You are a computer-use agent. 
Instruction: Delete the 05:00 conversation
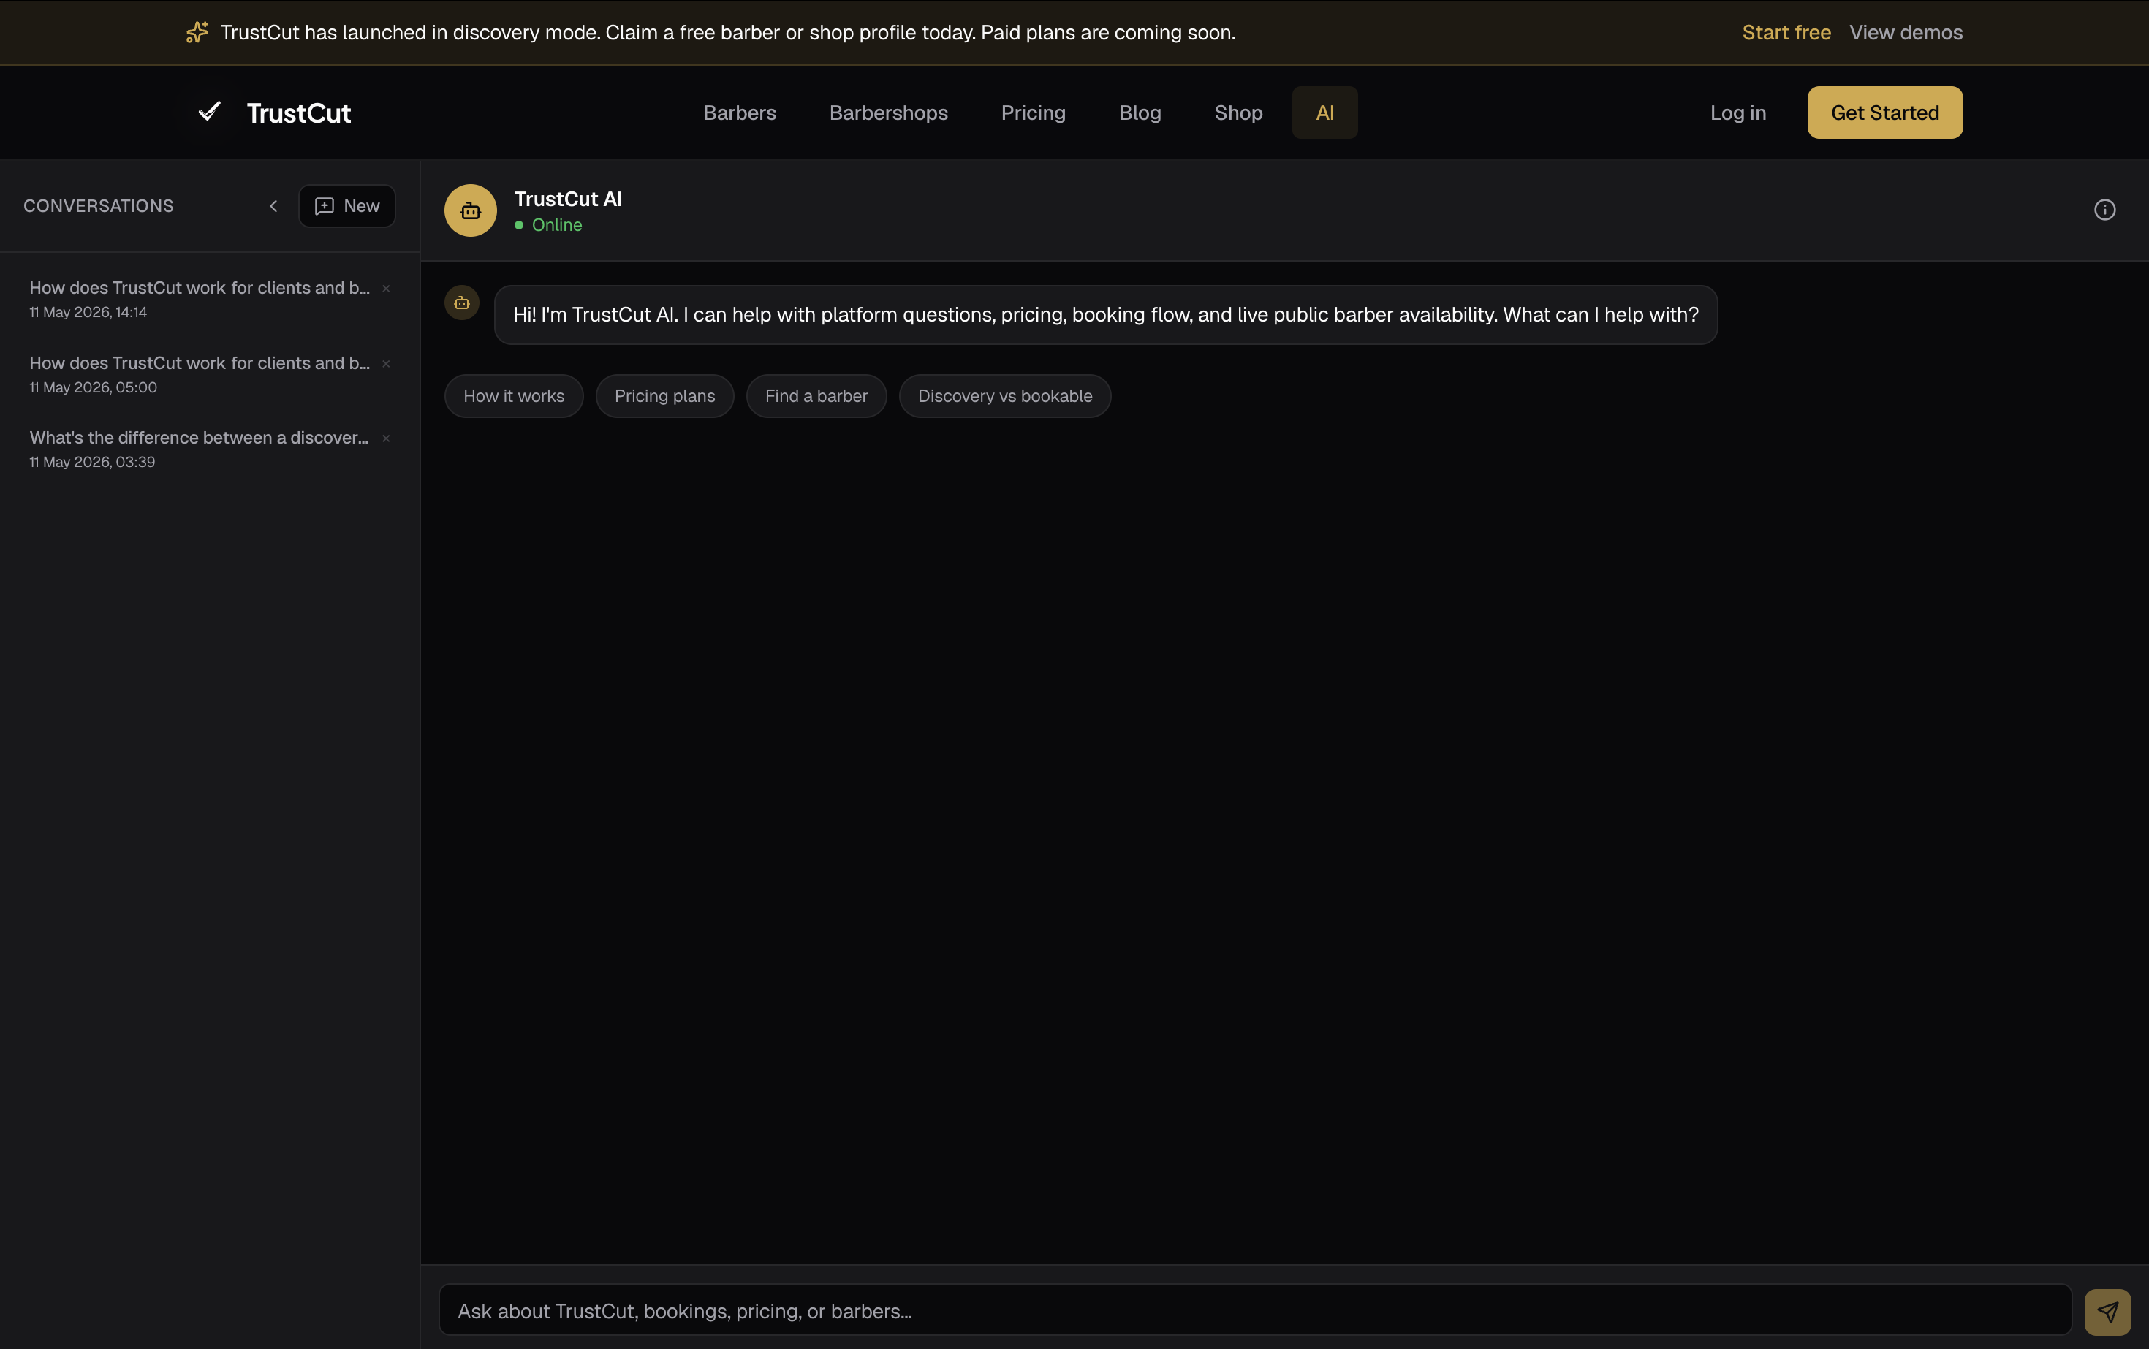coord(387,363)
